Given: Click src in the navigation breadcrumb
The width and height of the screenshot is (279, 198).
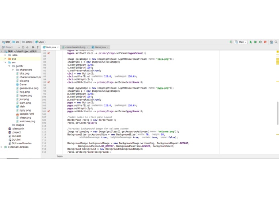Looking at the screenshot, I should 16,42.
